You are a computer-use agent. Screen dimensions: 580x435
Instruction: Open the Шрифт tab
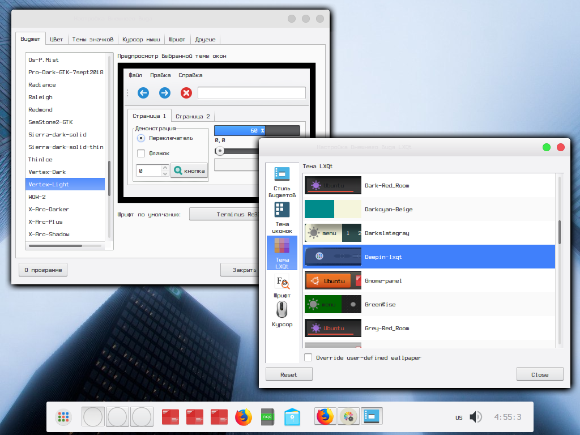(177, 40)
